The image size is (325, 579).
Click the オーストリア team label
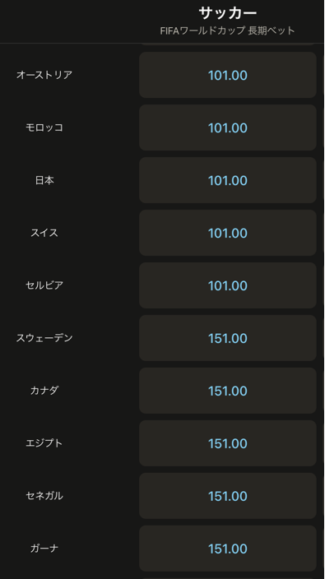coord(44,75)
